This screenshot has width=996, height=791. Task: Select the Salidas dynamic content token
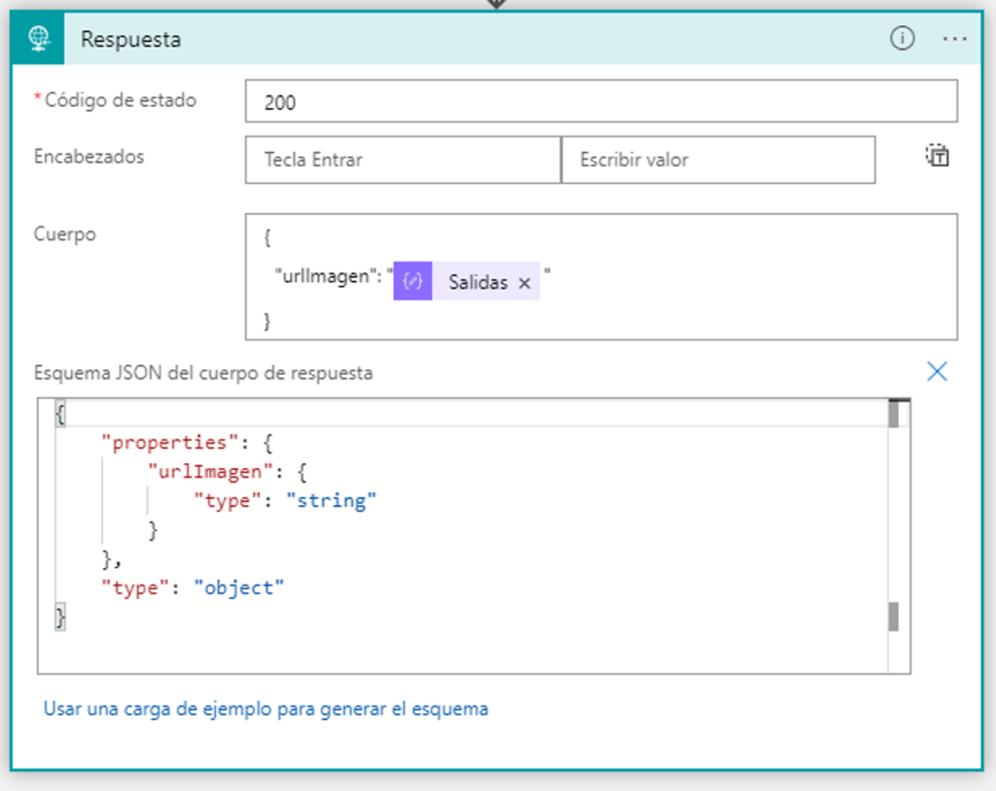pos(467,281)
